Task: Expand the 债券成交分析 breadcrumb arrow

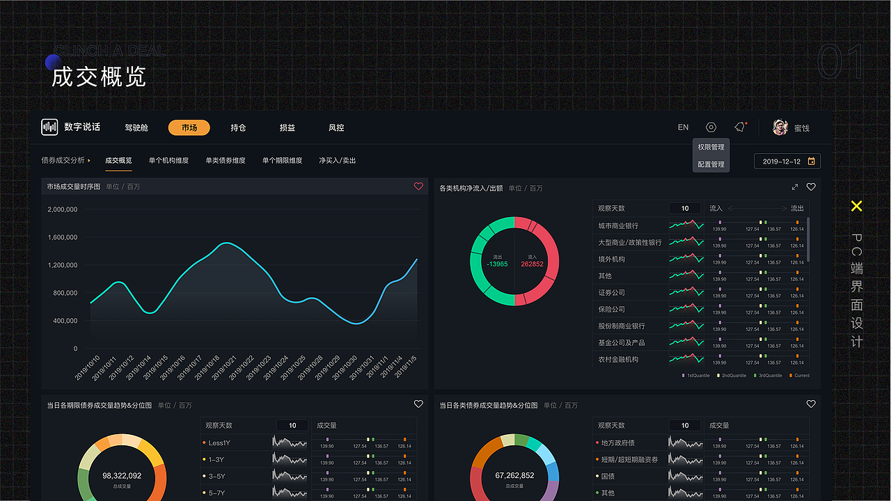Action: point(89,161)
